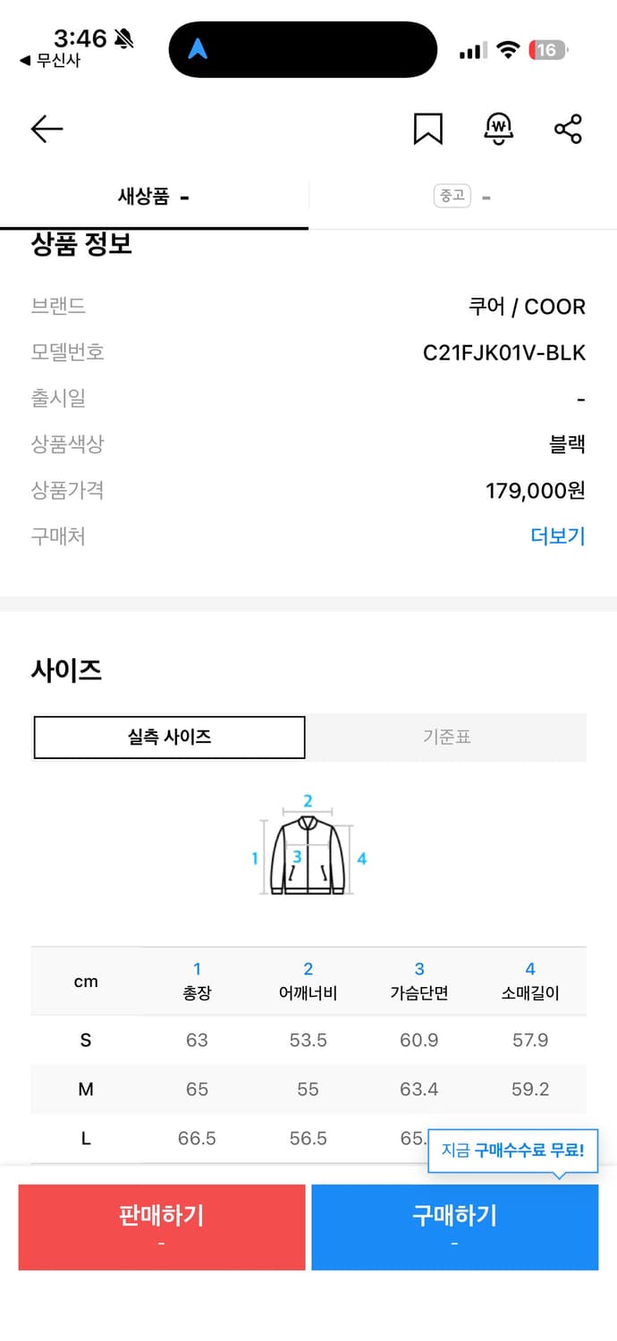The height and width of the screenshot is (1341, 617).
Task: Switch to the 중고 tab
Action: (x=462, y=196)
